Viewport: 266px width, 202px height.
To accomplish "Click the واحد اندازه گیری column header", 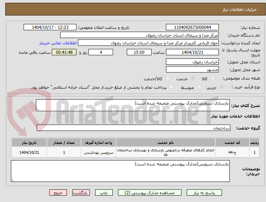I will click(99, 143).
